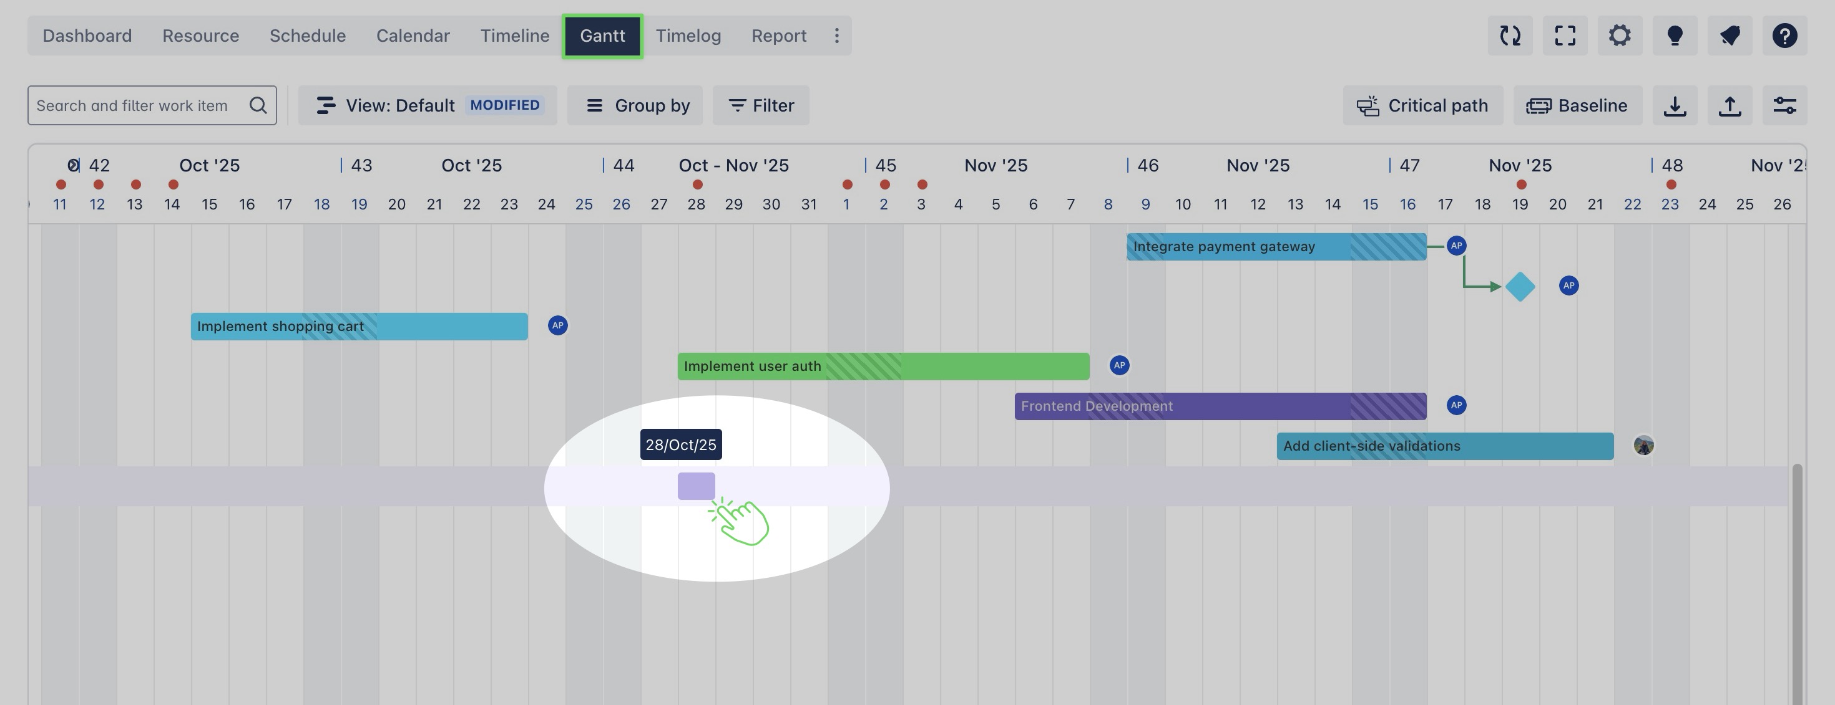Open the settings gear
Image resolution: width=1835 pixels, height=705 pixels.
pos(1619,36)
